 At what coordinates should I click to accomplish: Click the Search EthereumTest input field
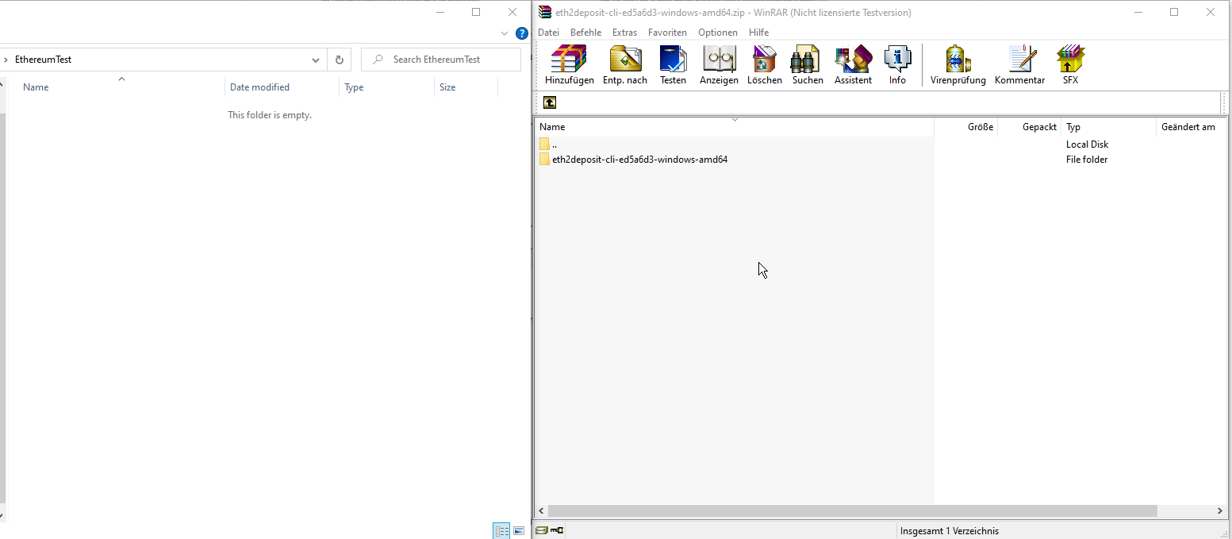click(x=441, y=60)
